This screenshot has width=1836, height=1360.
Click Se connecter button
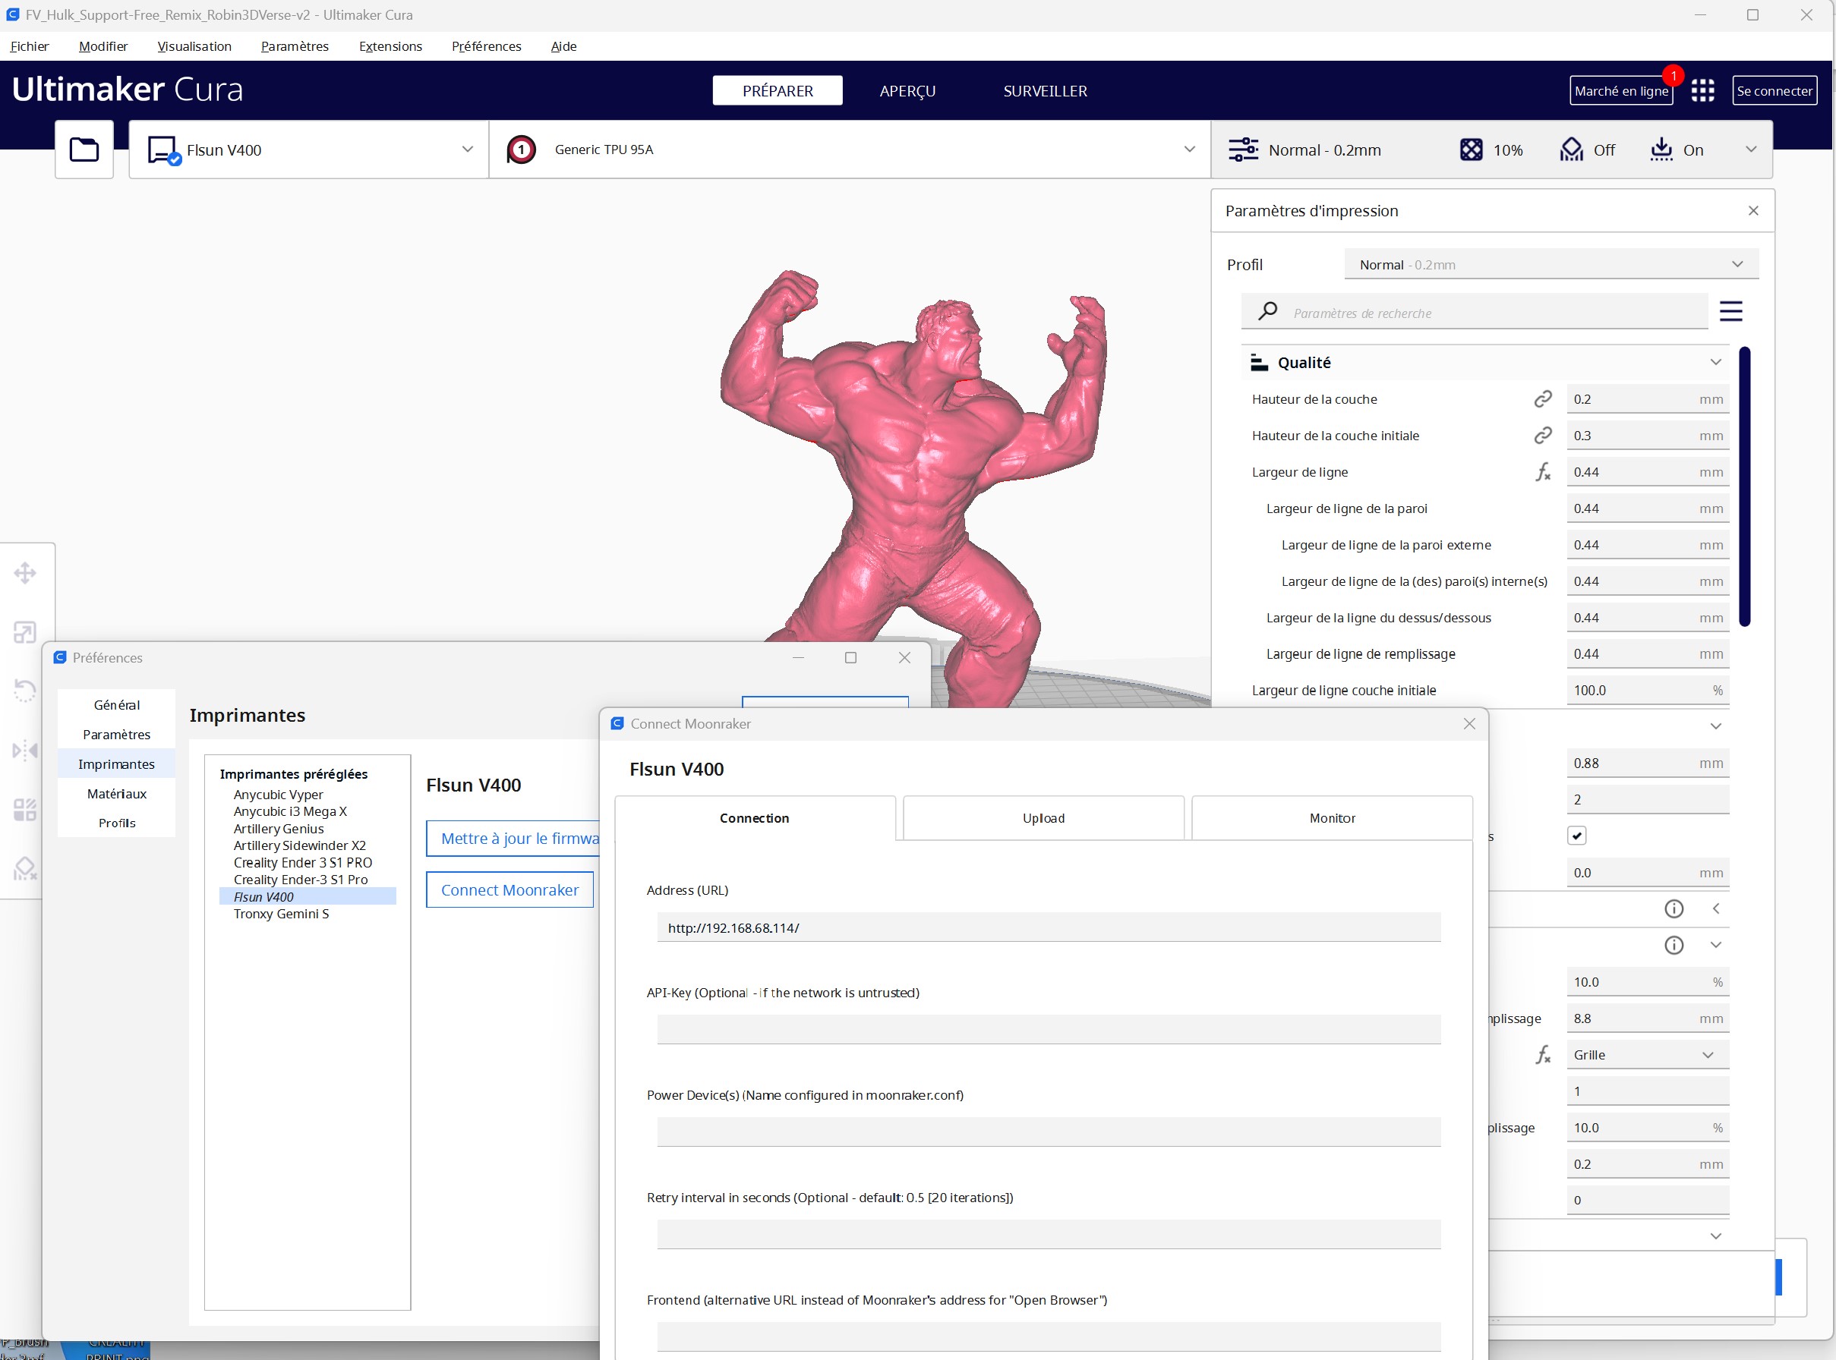point(1774,90)
